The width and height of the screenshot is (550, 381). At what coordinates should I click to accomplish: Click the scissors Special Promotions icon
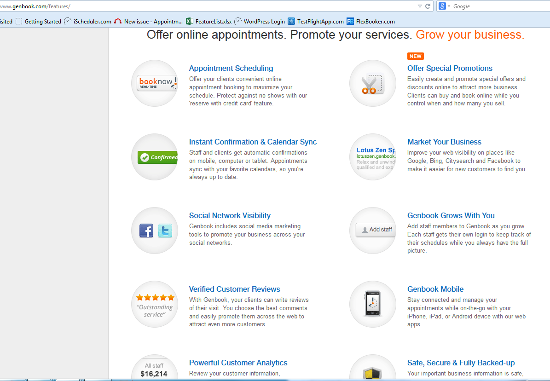(372, 83)
